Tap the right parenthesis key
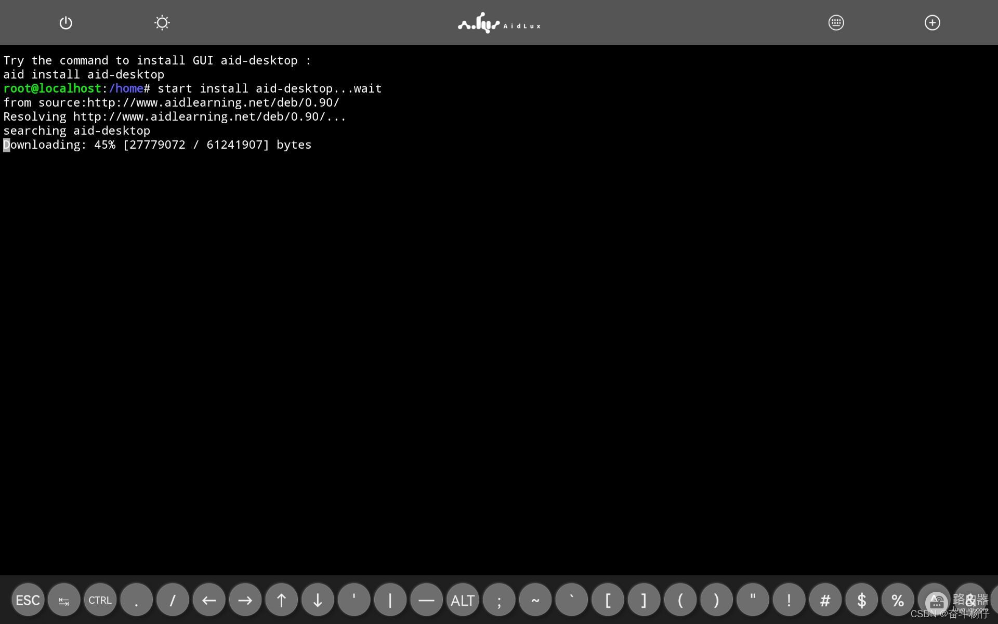 (x=716, y=600)
